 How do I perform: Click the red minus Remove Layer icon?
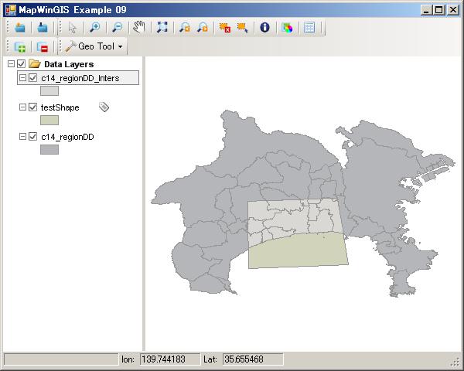click(43, 47)
